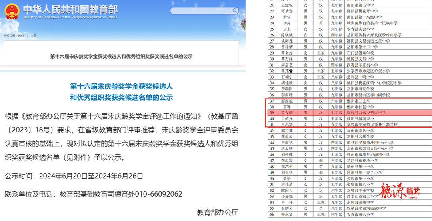Click school cell 娄底市第八小学
Image resolution: width=432 pixels, height=221 pixels.
360,185
